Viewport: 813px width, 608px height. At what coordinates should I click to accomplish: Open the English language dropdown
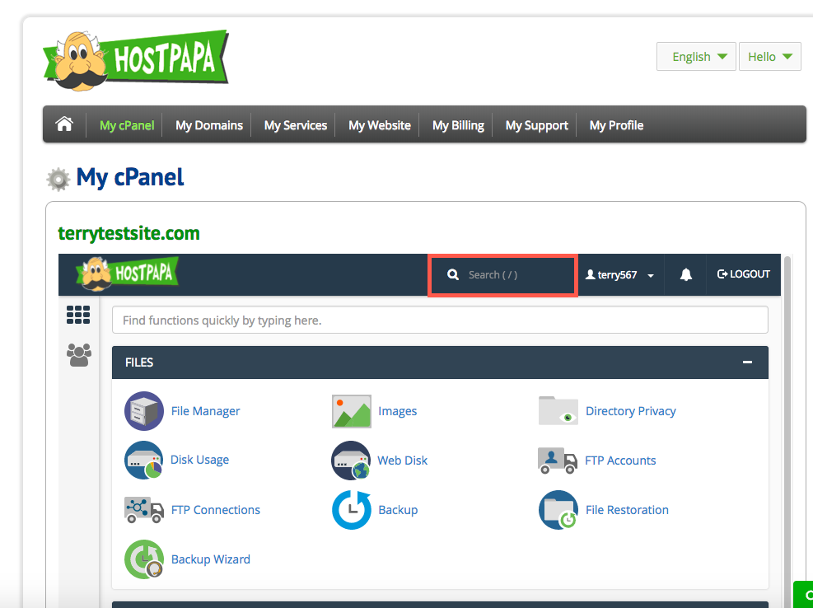(696, 57)
